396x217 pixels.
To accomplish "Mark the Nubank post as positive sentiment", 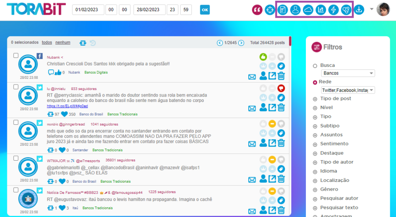I will click(263, 57).
